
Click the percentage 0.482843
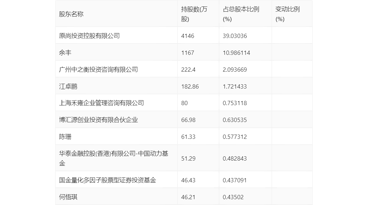[x=235, y=159]
